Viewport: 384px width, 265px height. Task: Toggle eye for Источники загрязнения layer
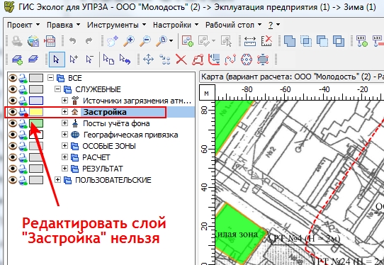click(x=13, y=101)
